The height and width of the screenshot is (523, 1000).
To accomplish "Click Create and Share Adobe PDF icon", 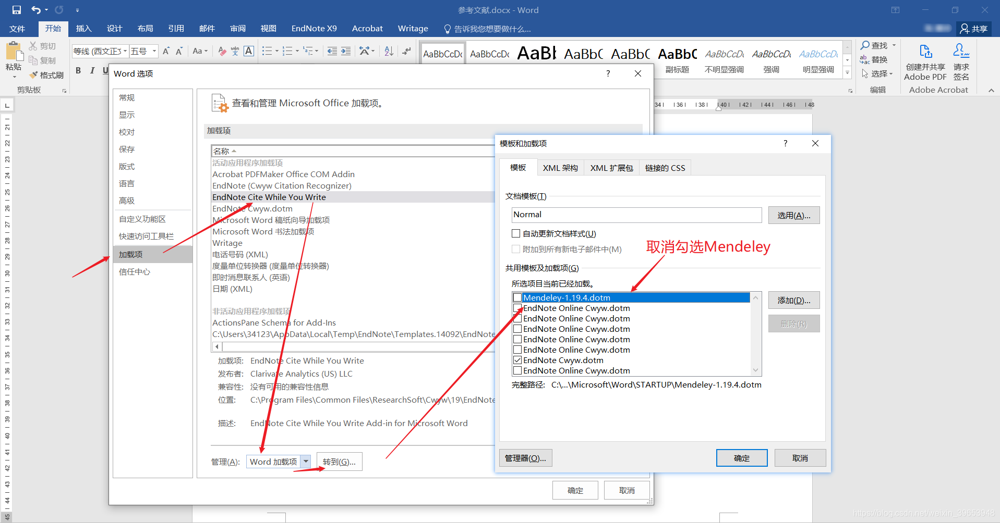I will point(925,51).
